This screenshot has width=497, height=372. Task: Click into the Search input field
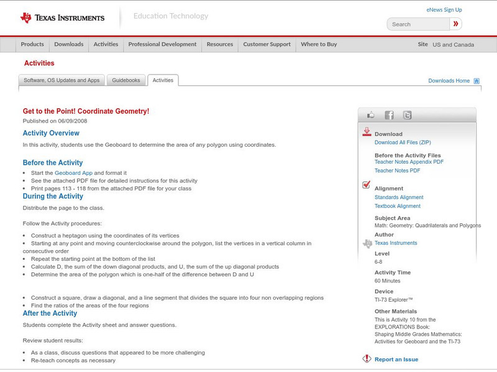point(418,24)
